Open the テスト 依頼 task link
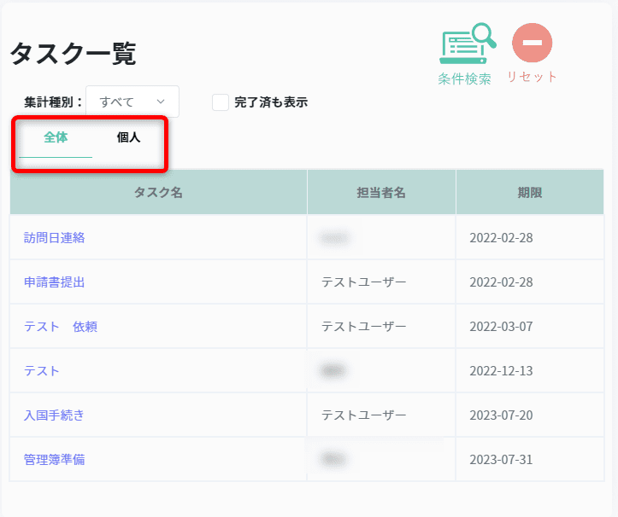 click(x=61, y=327)
